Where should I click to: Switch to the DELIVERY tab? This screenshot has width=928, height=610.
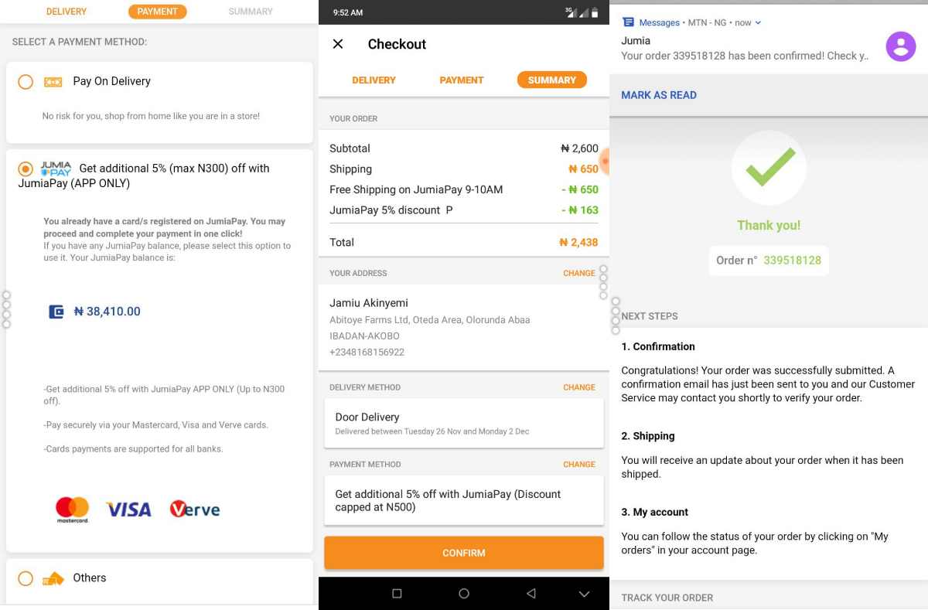tap(374, 80)
